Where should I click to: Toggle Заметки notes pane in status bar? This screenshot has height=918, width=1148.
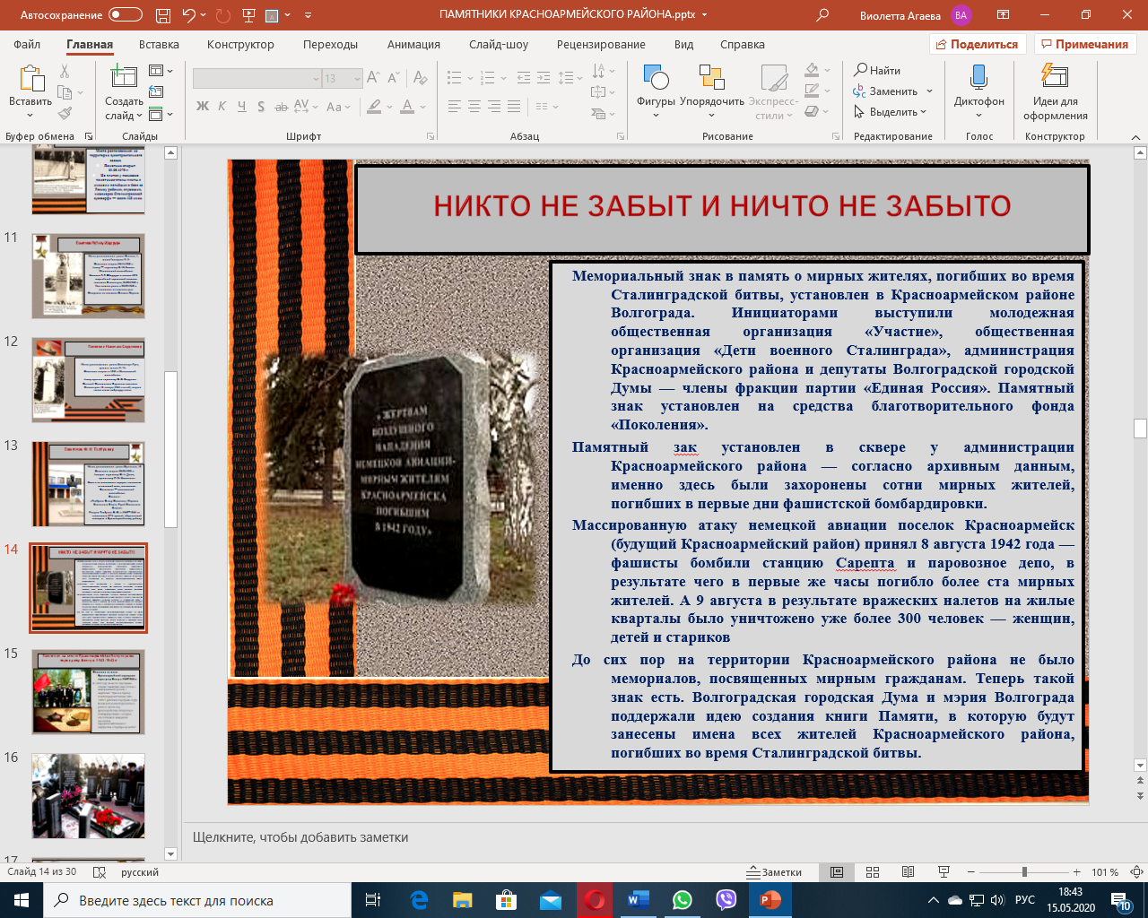pos(775,872)
